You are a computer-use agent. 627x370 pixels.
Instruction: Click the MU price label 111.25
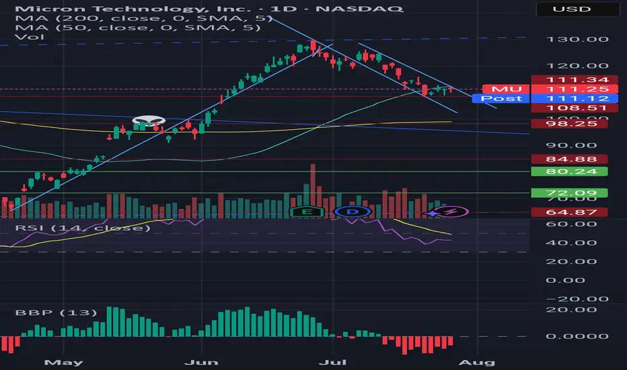pos(550,89)
